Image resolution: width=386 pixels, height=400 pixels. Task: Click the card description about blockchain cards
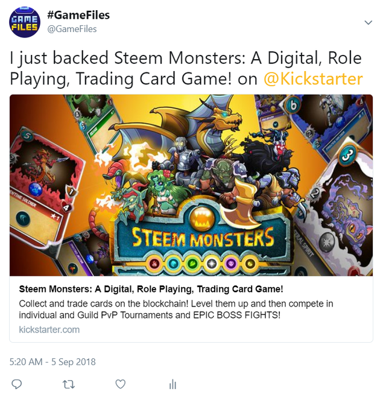tap(176, 309)
